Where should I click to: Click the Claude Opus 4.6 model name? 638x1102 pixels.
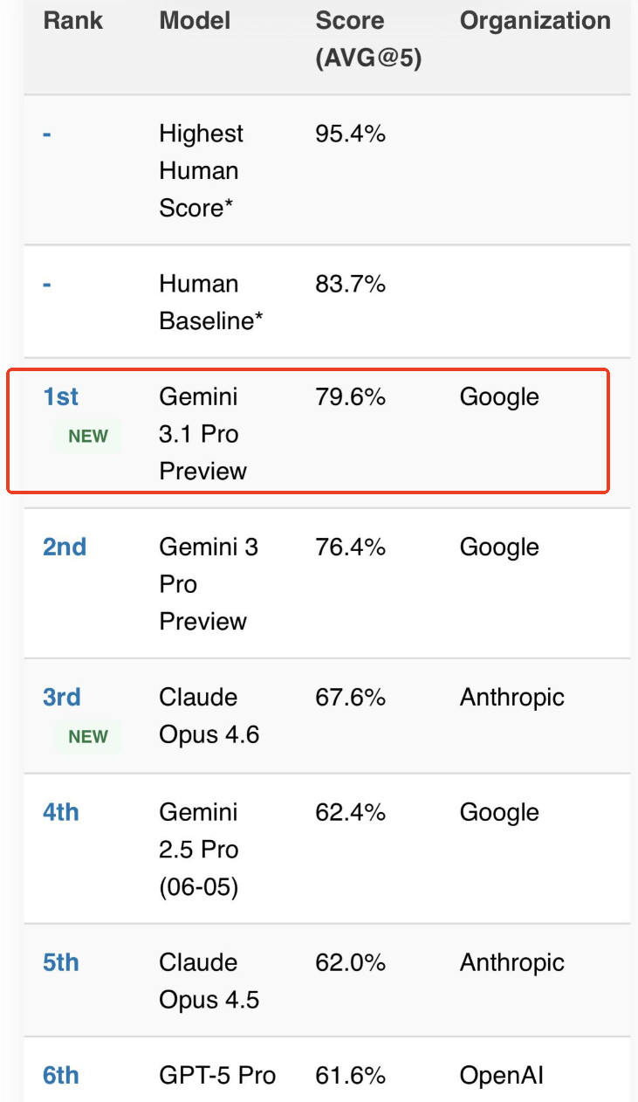point(209,716)
